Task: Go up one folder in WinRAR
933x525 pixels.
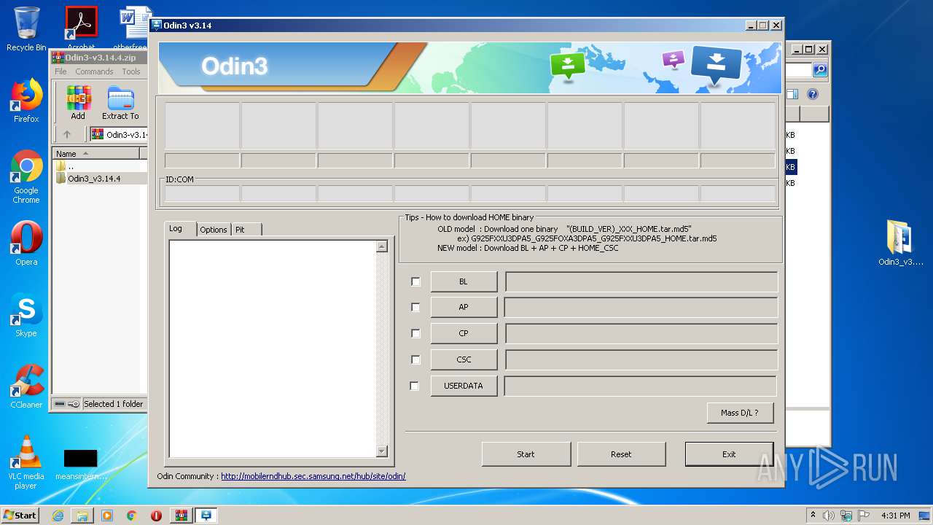Action: (67, 134)
